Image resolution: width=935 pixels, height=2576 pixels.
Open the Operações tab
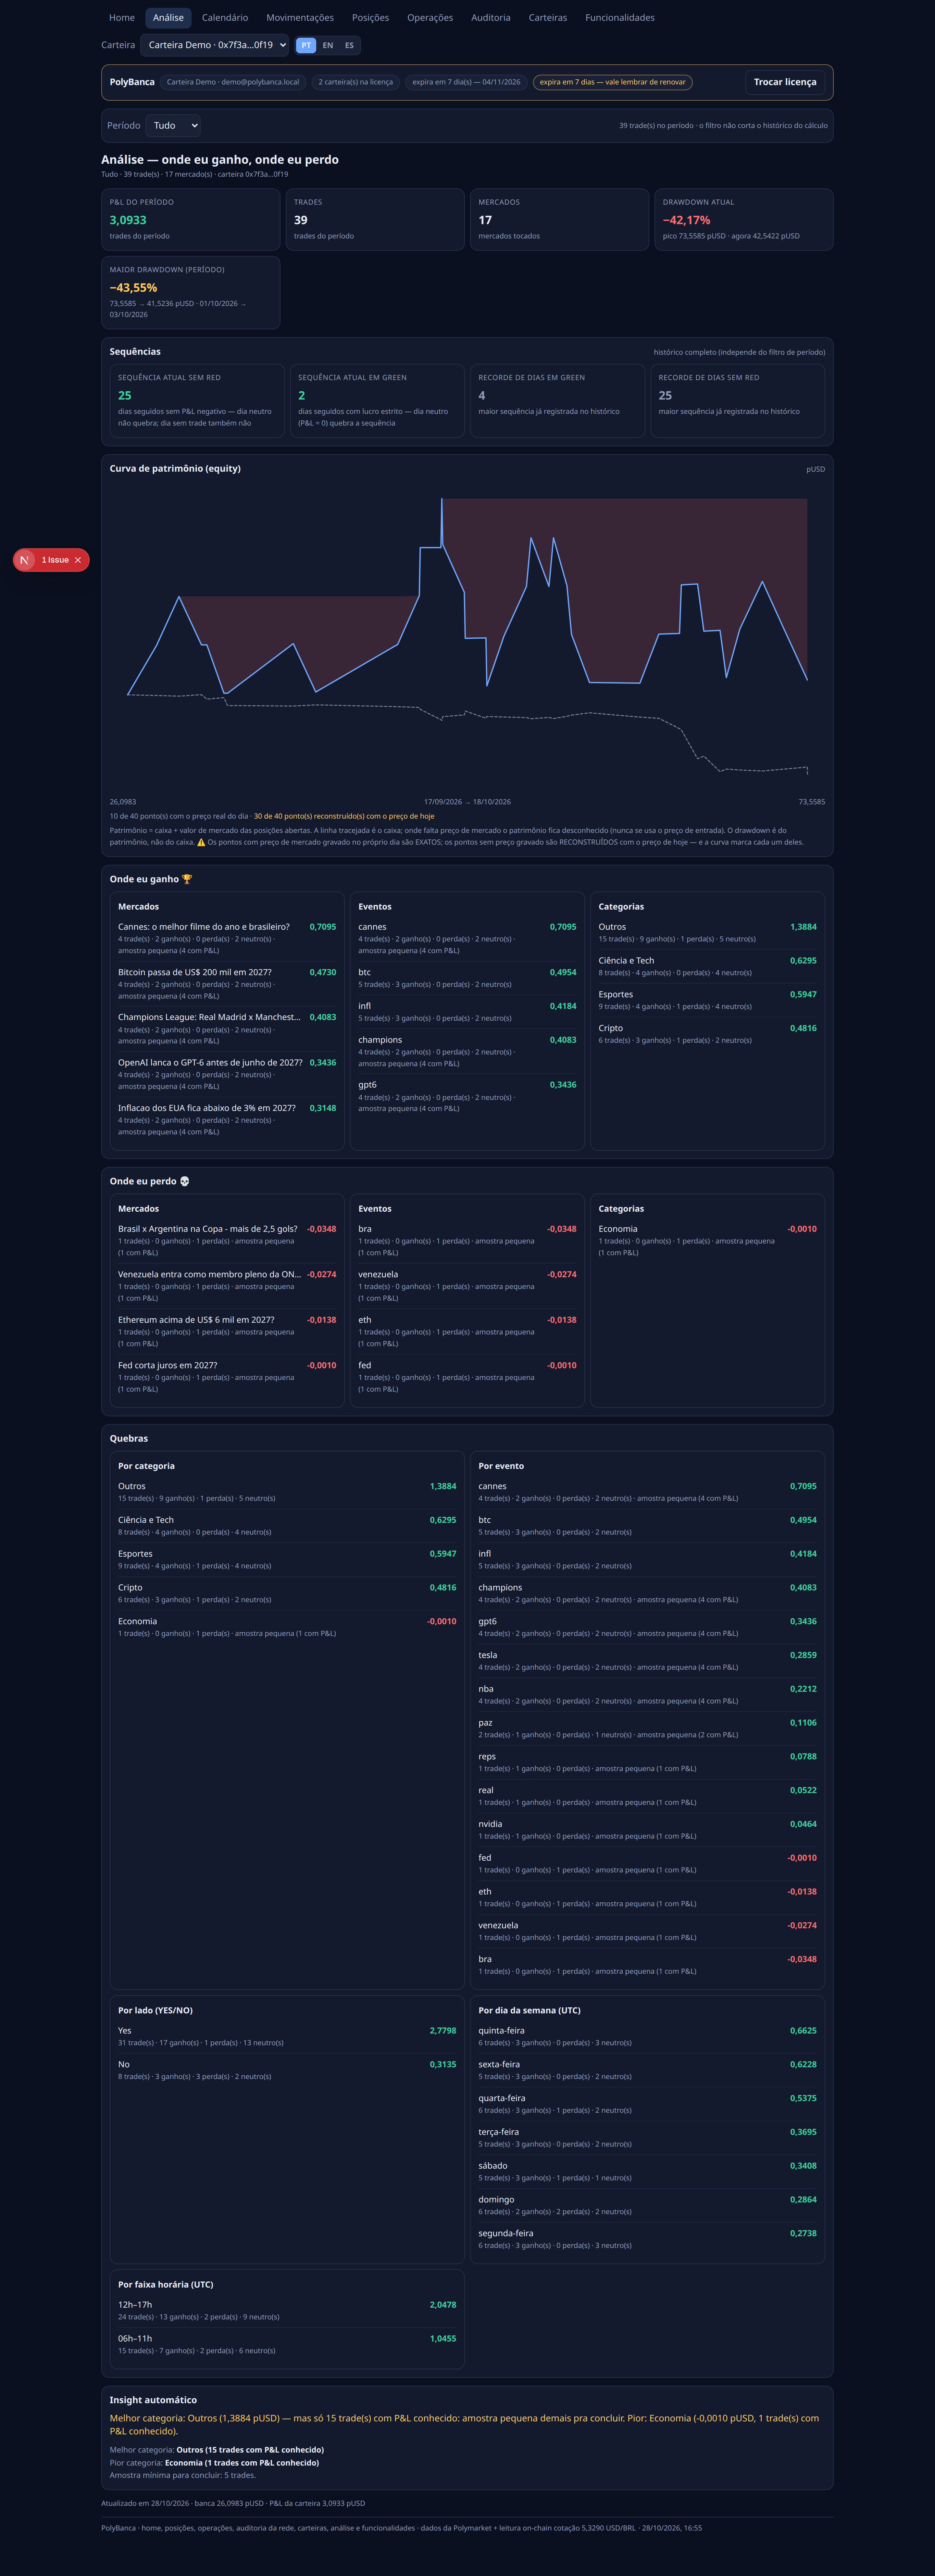[430, 18]
